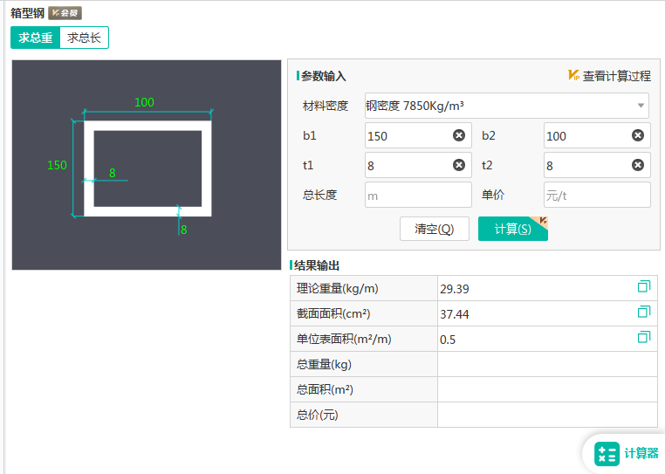Focus the 单价 input field
Viewport: 665px width, 474px height.
[597, 195]
